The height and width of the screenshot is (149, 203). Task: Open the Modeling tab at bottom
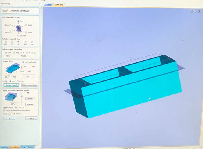coord(14,147)
